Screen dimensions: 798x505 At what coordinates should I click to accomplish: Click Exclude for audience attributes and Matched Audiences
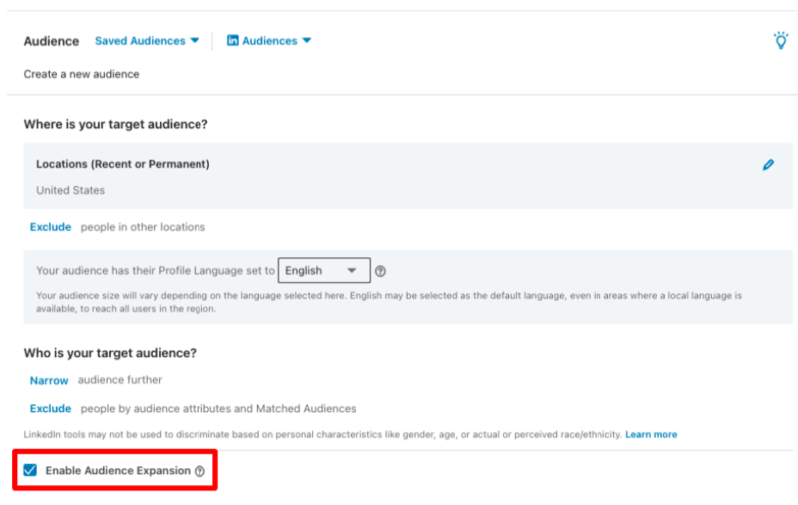[50, 408]
